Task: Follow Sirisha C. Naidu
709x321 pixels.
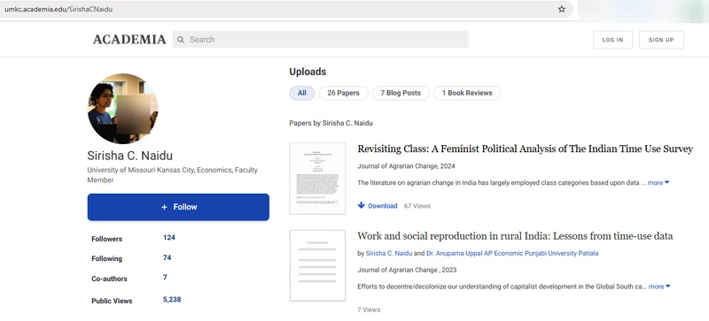Action: (x=178, y=207)
